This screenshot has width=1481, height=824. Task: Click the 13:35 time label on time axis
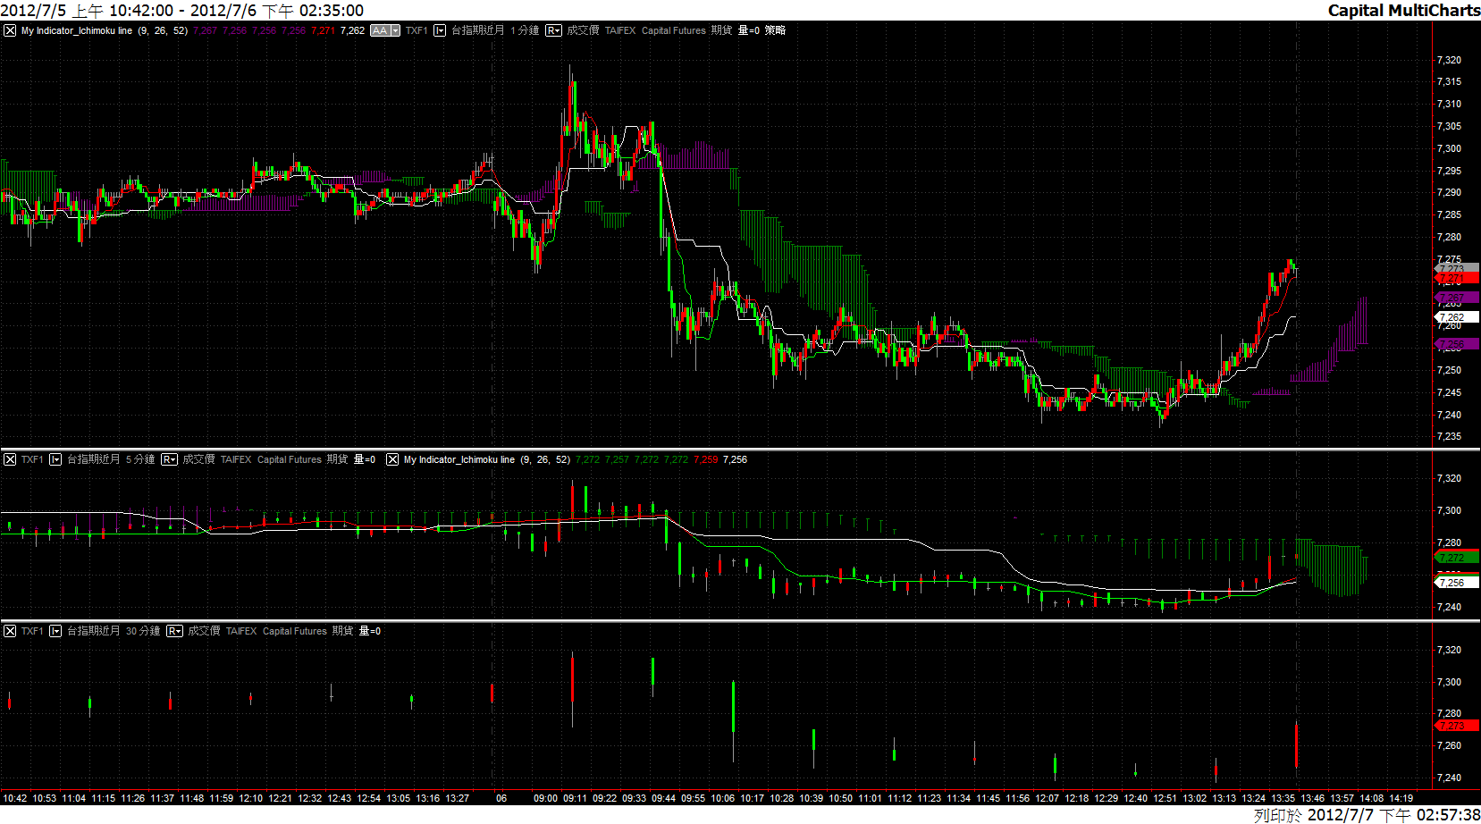tap(1283, 798)
